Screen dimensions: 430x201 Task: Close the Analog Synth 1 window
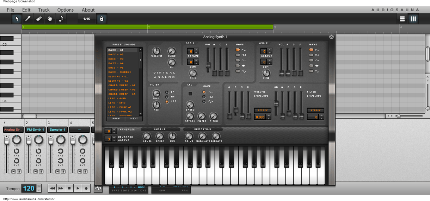pos(331,37)
